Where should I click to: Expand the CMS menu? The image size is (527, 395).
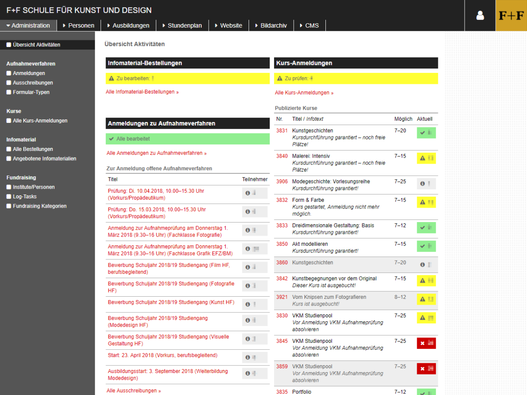click(x=310, y=25)
